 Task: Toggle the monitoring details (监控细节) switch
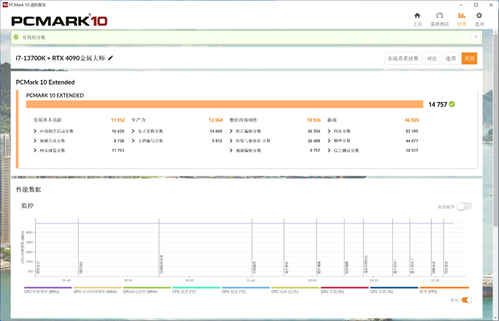464,206
